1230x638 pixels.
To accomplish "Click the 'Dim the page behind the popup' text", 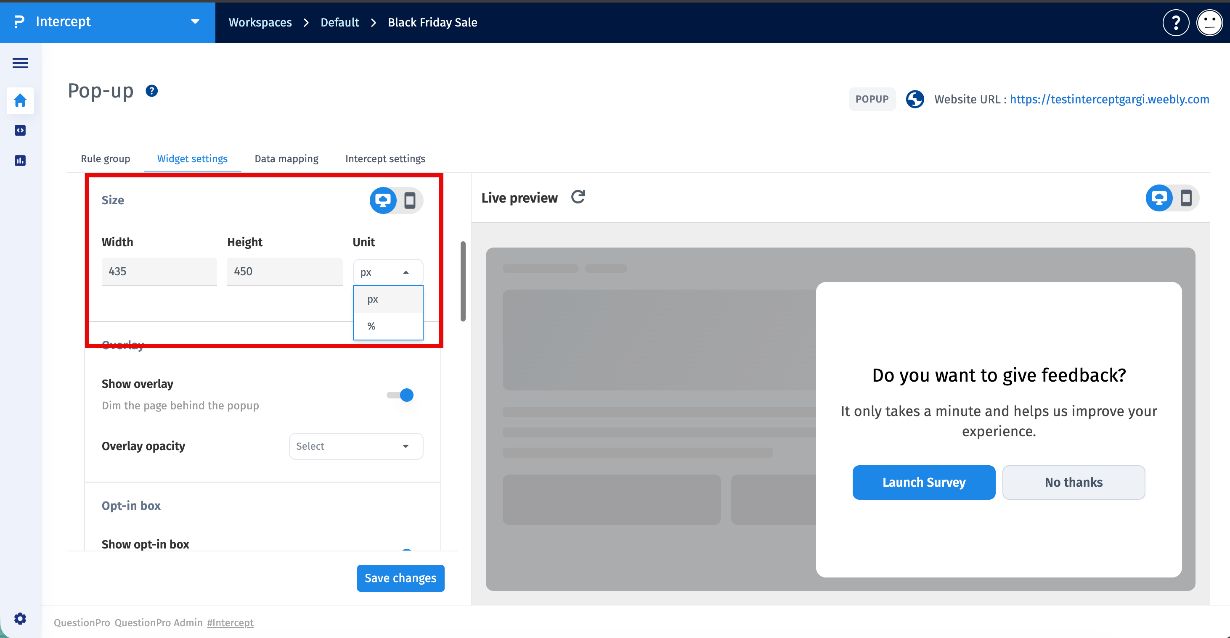I will point(180,405).
